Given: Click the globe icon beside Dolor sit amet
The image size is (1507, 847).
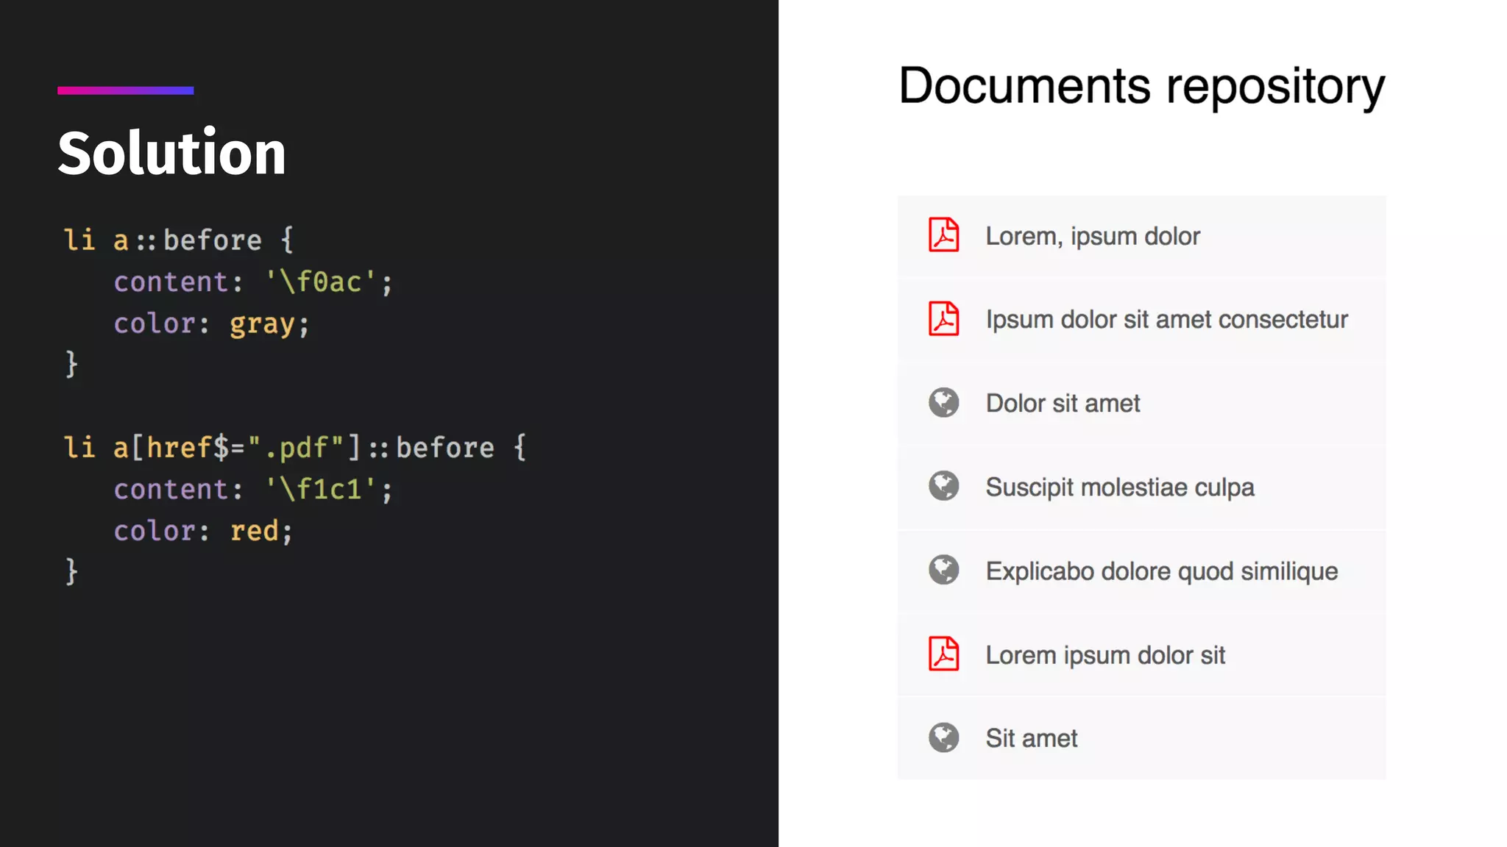Looking at the screenshot, I should coord(943,403).
